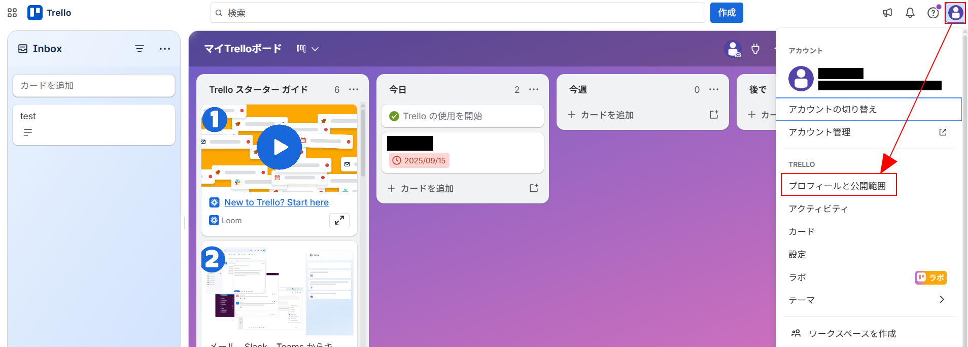968x347 pixels.
Task: Open the notifications bell
Action: [x=910, y=13]
